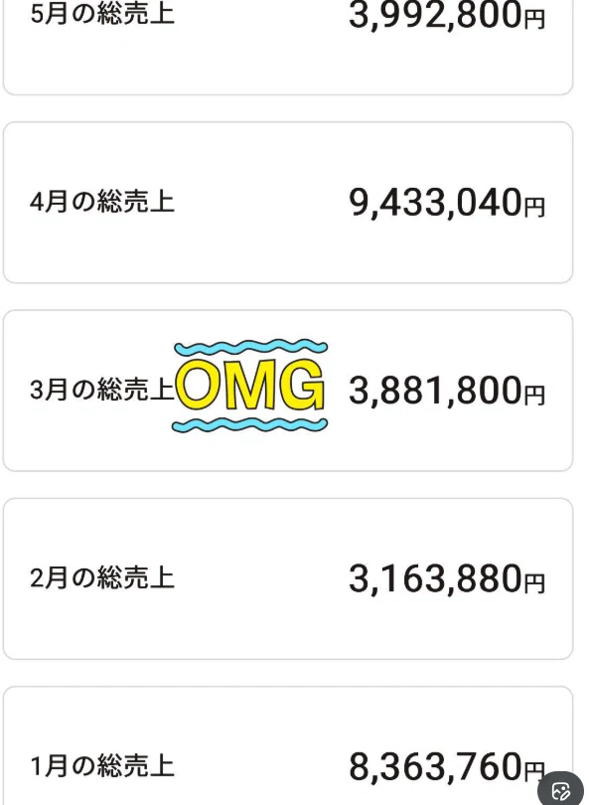The height and width of the screenshot is (805, 589).
Task: Open the 2月の総売上 card
Action: click(x=288, y=578)
